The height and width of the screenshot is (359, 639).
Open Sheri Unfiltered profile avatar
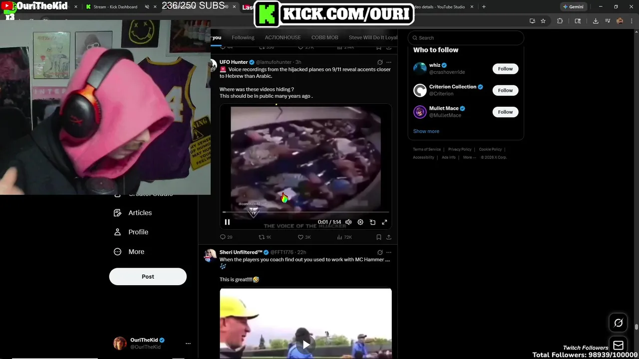[x=210, y=255]
